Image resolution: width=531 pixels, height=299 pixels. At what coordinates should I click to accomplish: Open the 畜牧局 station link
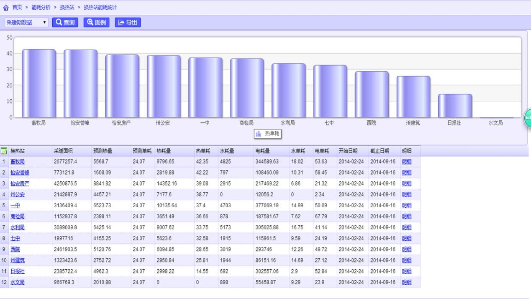18,162
